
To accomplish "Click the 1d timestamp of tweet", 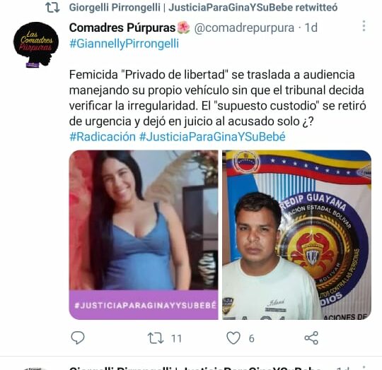I will 311,28.
